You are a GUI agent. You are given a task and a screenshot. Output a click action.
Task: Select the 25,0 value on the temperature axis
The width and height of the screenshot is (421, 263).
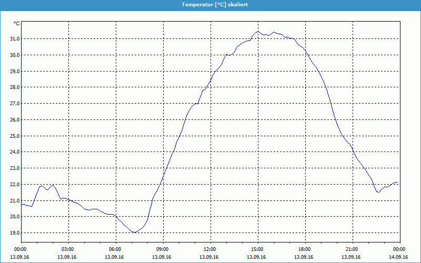14,136
